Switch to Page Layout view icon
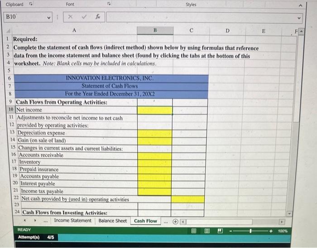317x248 pixels. 207,231
